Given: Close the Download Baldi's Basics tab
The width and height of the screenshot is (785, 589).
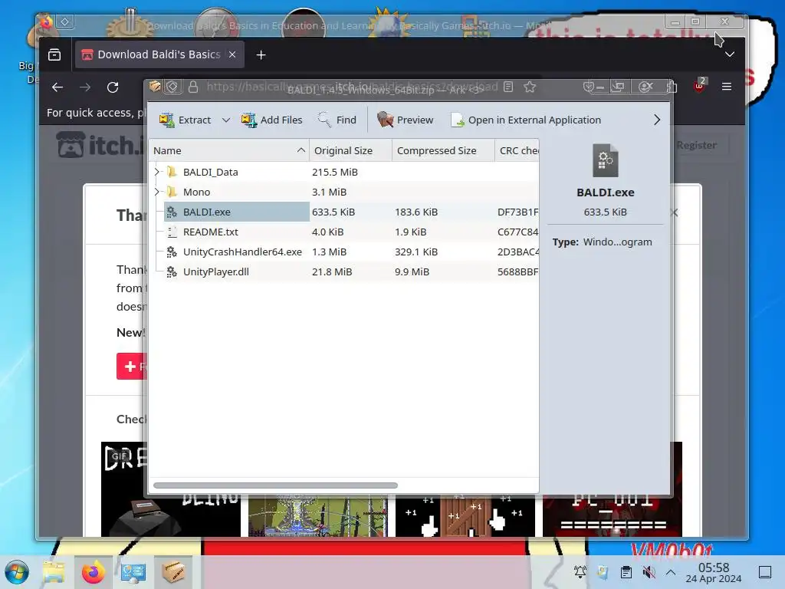Looking at the screenshot, I should (232, 54).
